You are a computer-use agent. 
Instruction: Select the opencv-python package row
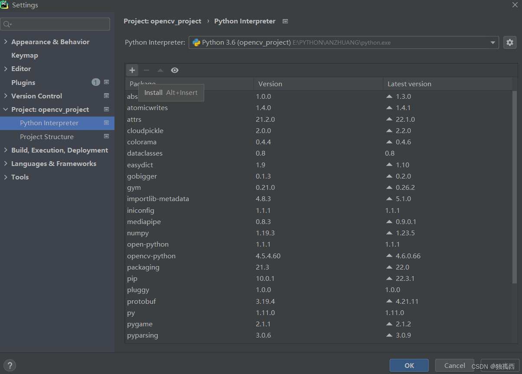319,256
